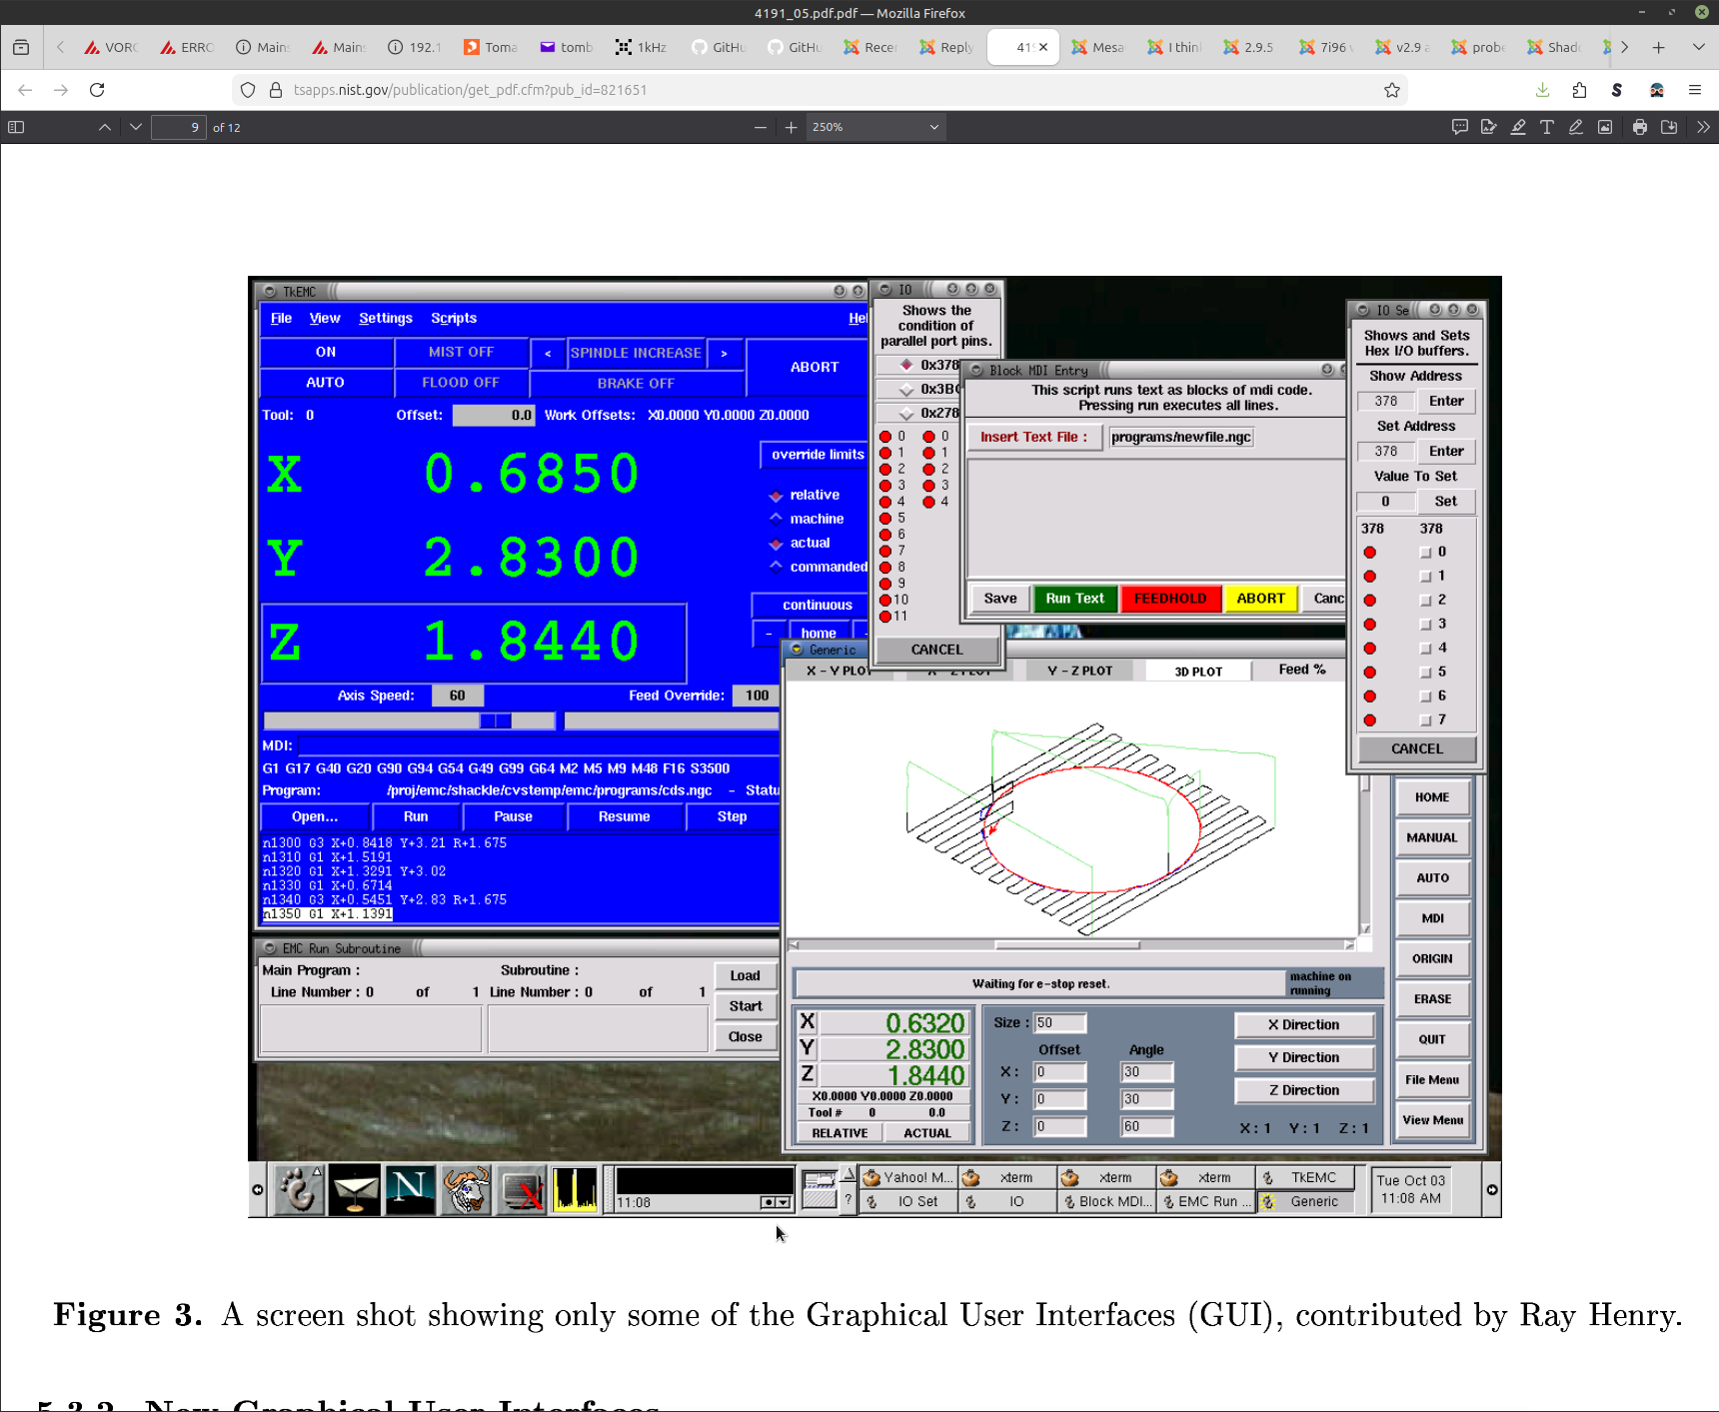Activate the highlight tool in PDF toolbar
This screenshot has height=1412, width=1719.
[1518, 127]
